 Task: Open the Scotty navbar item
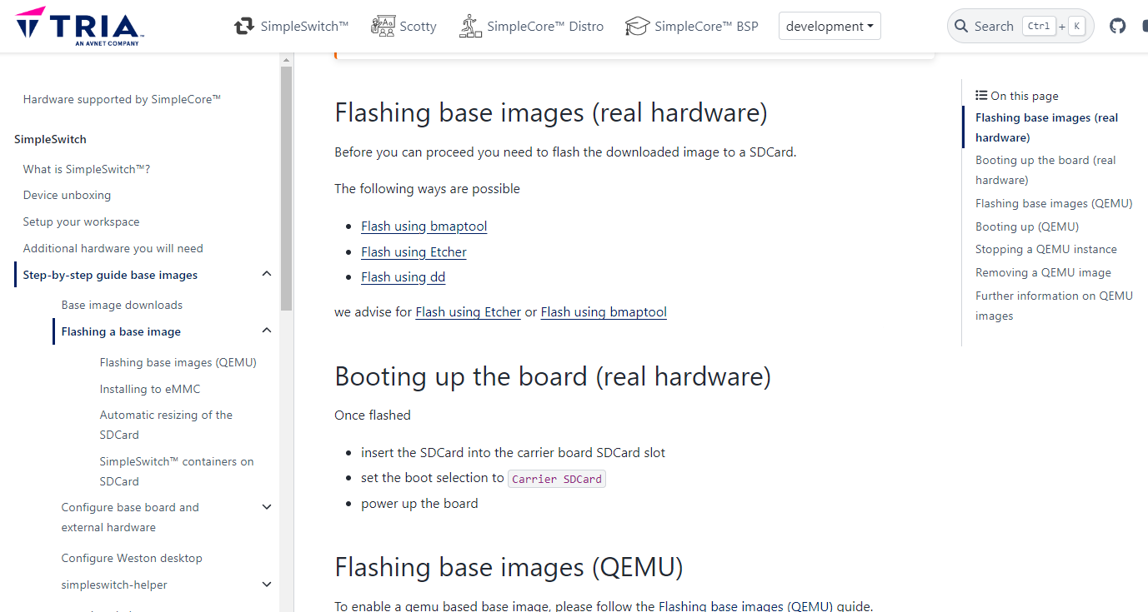point(404,26)
